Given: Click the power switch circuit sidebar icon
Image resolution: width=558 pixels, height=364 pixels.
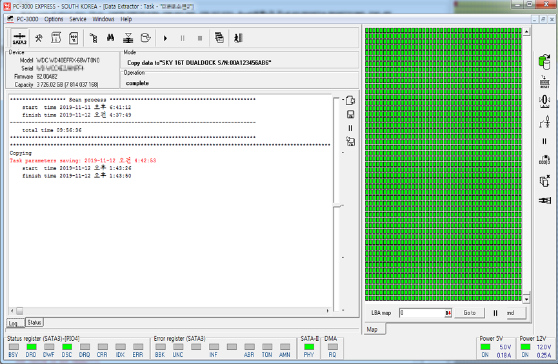Looking at the screenshot, I should 544,122.
